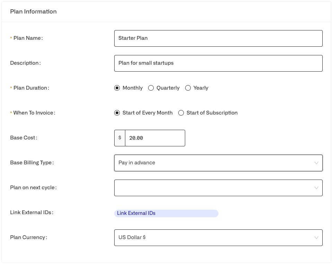This screenshot has width=332, height=264.
Task: Click the Description field for small startups
Action: click(x=218, y=63)
